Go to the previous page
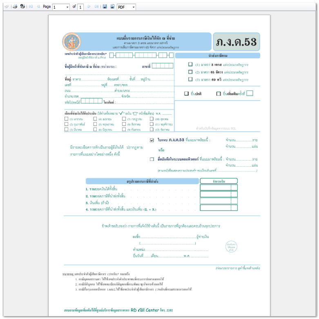 38,7
